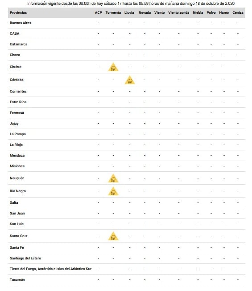Click the Lluvia column header
The image size is (252, 291).
tap(129, 12)
